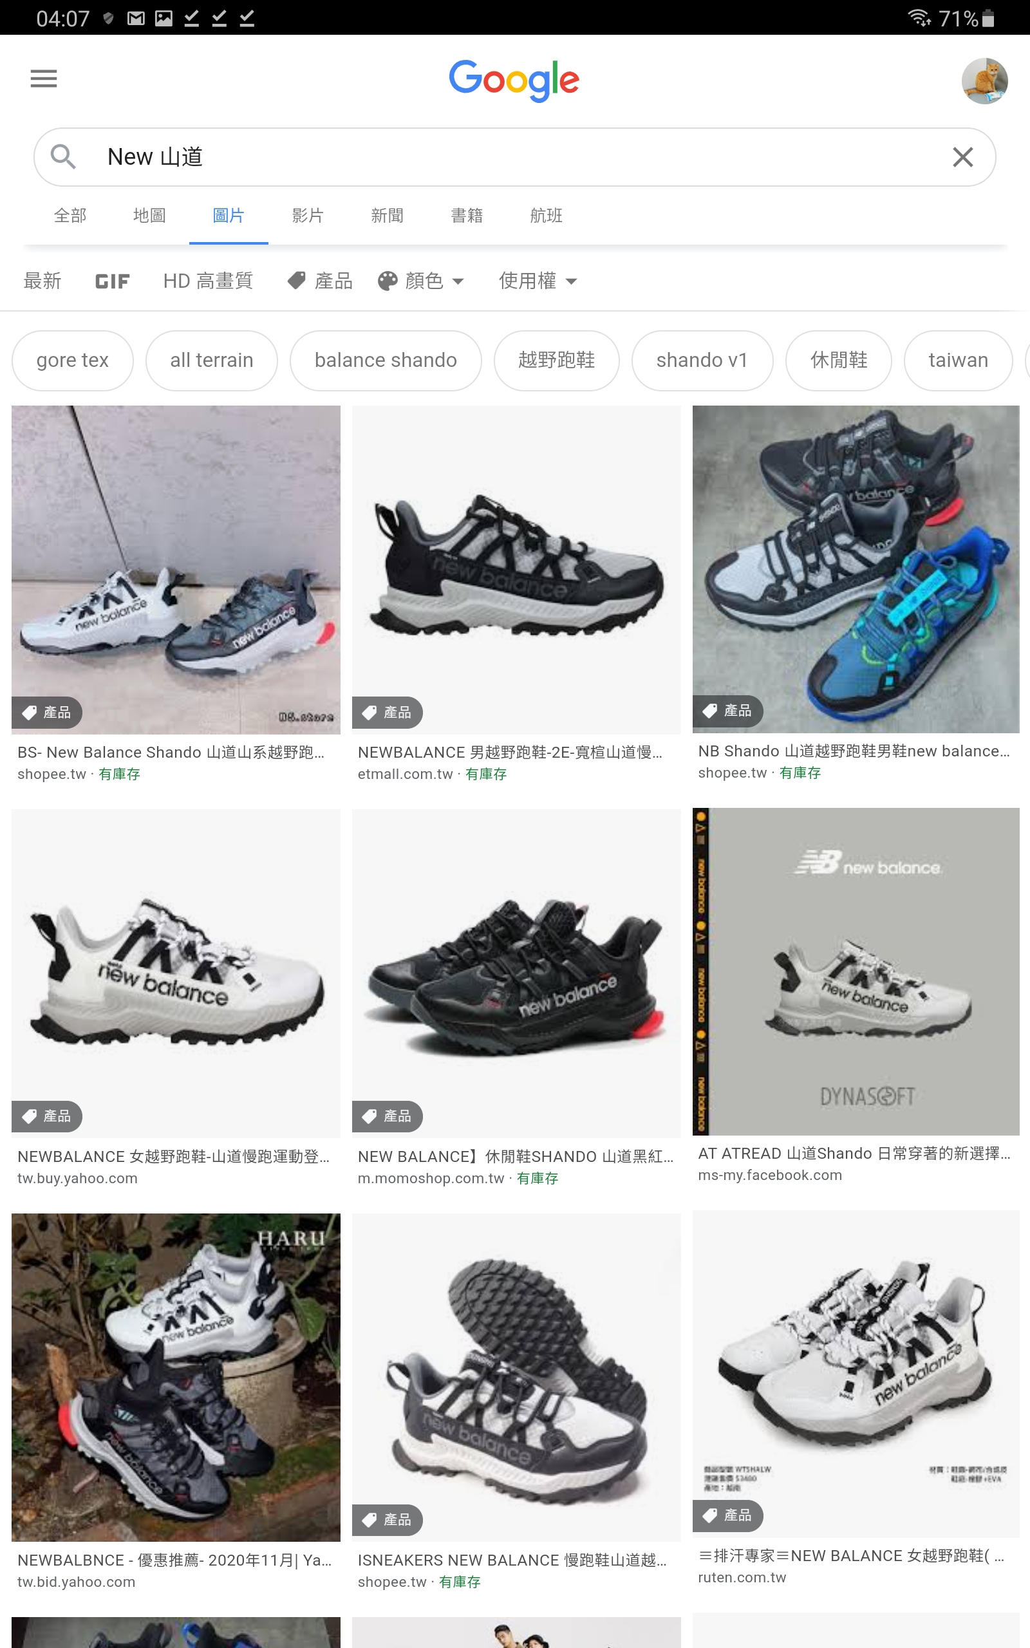Image resolution: width=1030 pixels, height=1648 pixels.
Task: Clear the search text with X
Action: click(962, 157)
